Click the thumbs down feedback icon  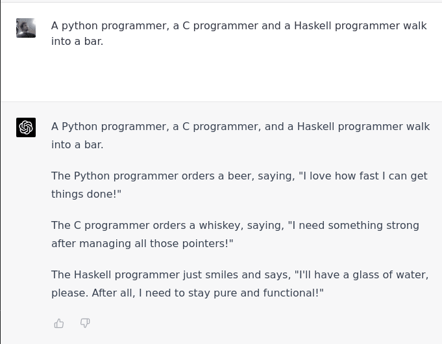[85, 323]
